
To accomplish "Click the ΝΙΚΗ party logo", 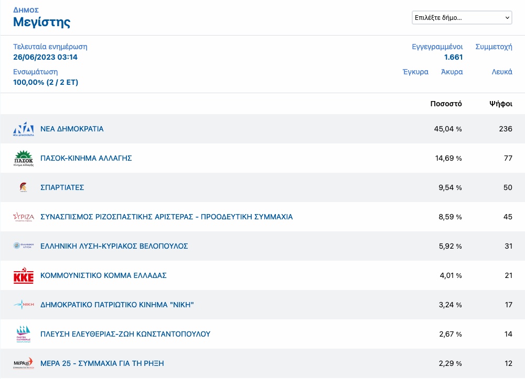I will pyautogui.click(x=24, y=305).
